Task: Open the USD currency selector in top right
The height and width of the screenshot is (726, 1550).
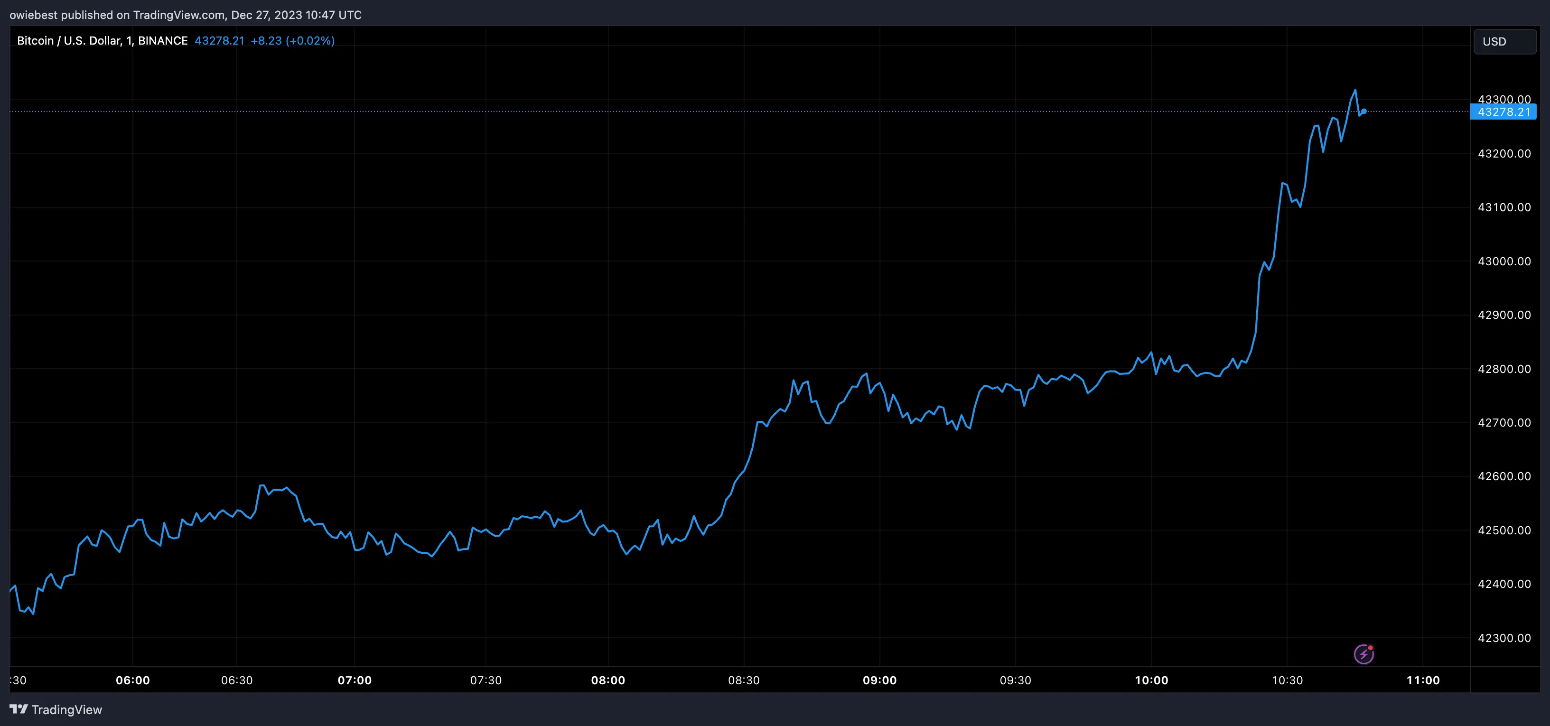Action: click(1504, 40)
